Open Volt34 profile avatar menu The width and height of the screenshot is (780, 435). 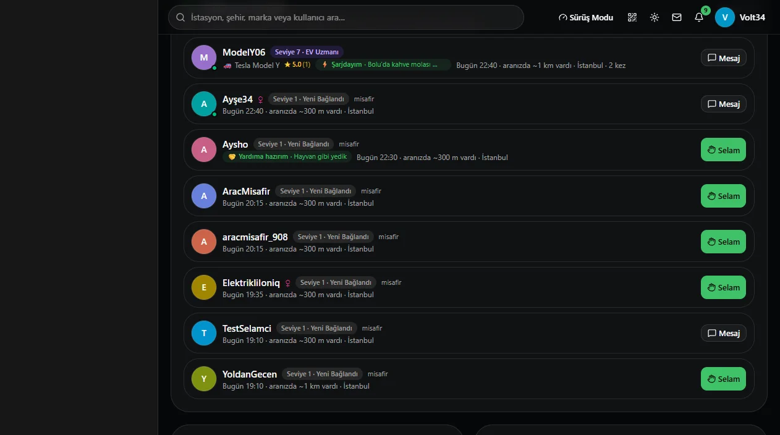tap(725, 17)
